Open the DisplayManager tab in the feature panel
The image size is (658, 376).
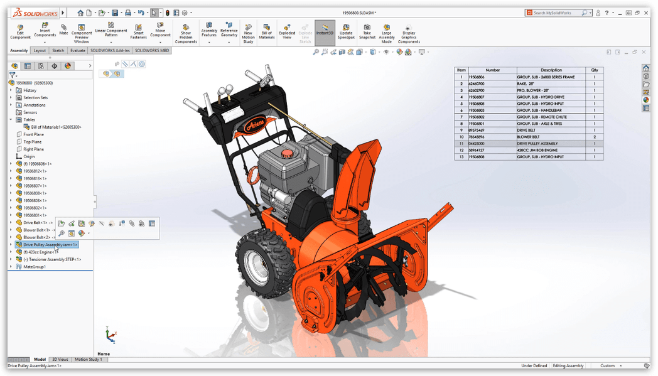tap(68, 66)
